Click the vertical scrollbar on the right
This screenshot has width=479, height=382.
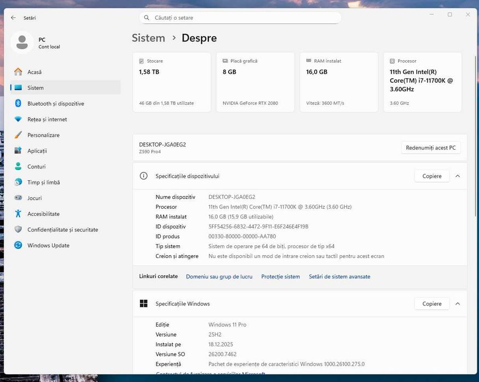[x=475, y=136]
